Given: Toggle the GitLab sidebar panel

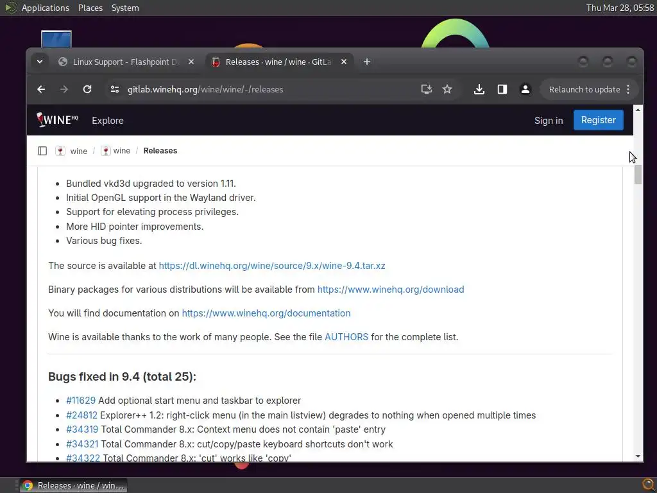Looking at the screenshot, I should point(42,151).
